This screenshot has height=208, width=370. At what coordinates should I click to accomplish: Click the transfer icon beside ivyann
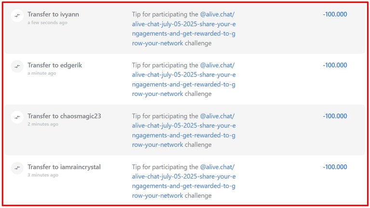pyautogui.click(x=17, y=15)
